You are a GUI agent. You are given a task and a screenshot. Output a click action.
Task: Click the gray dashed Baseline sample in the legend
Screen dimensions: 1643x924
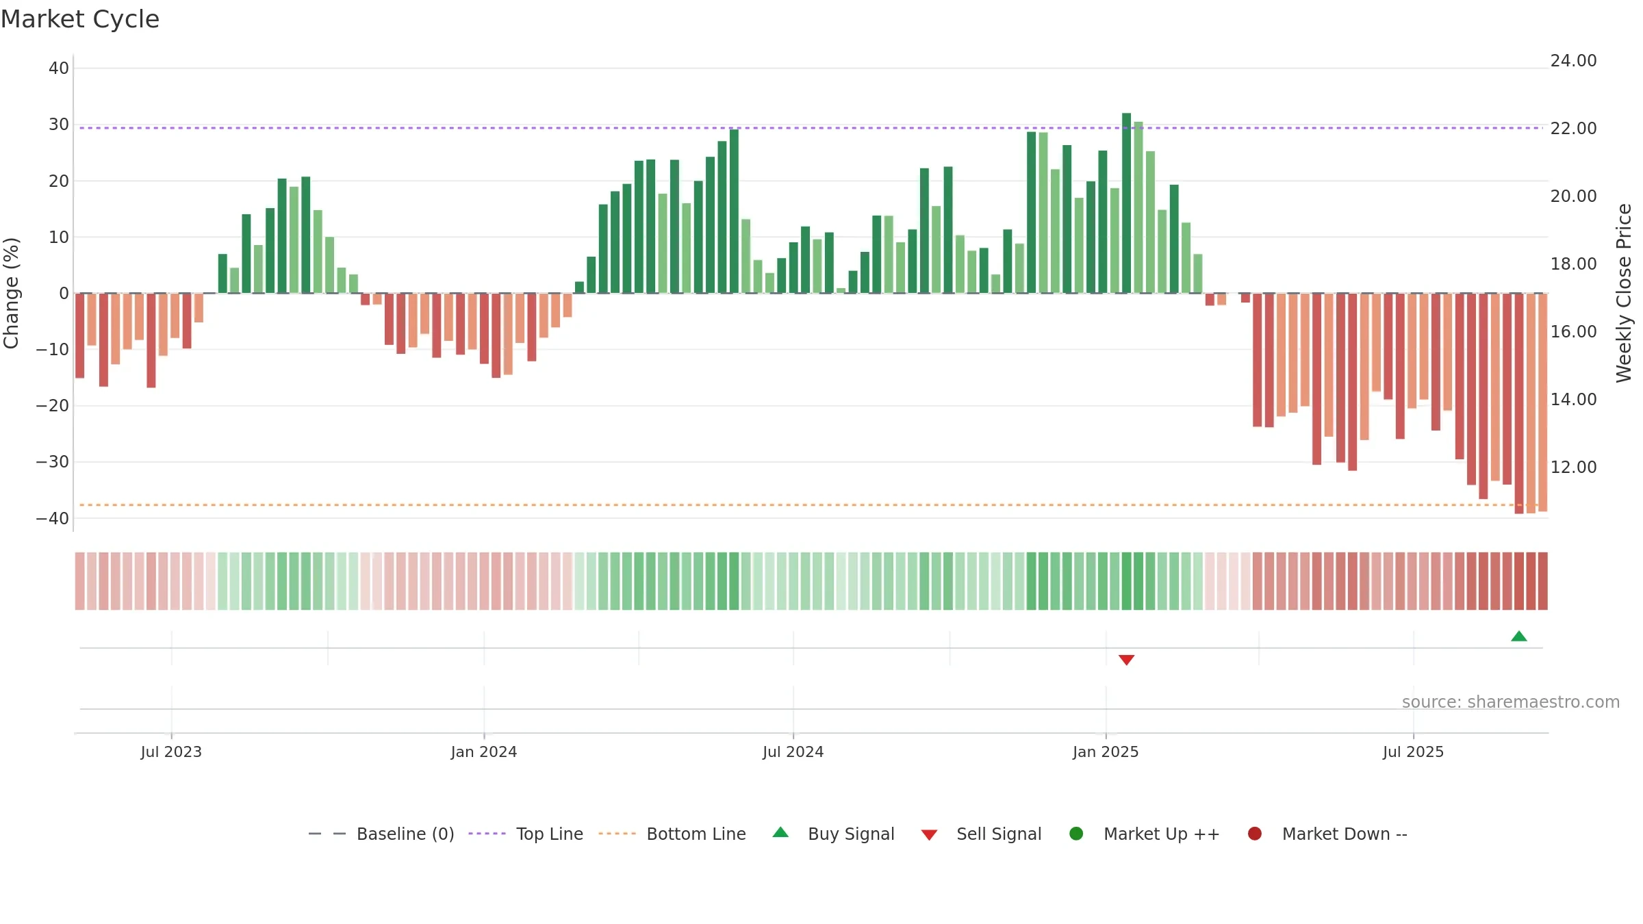pyautogui.click(x=327, y=834)
